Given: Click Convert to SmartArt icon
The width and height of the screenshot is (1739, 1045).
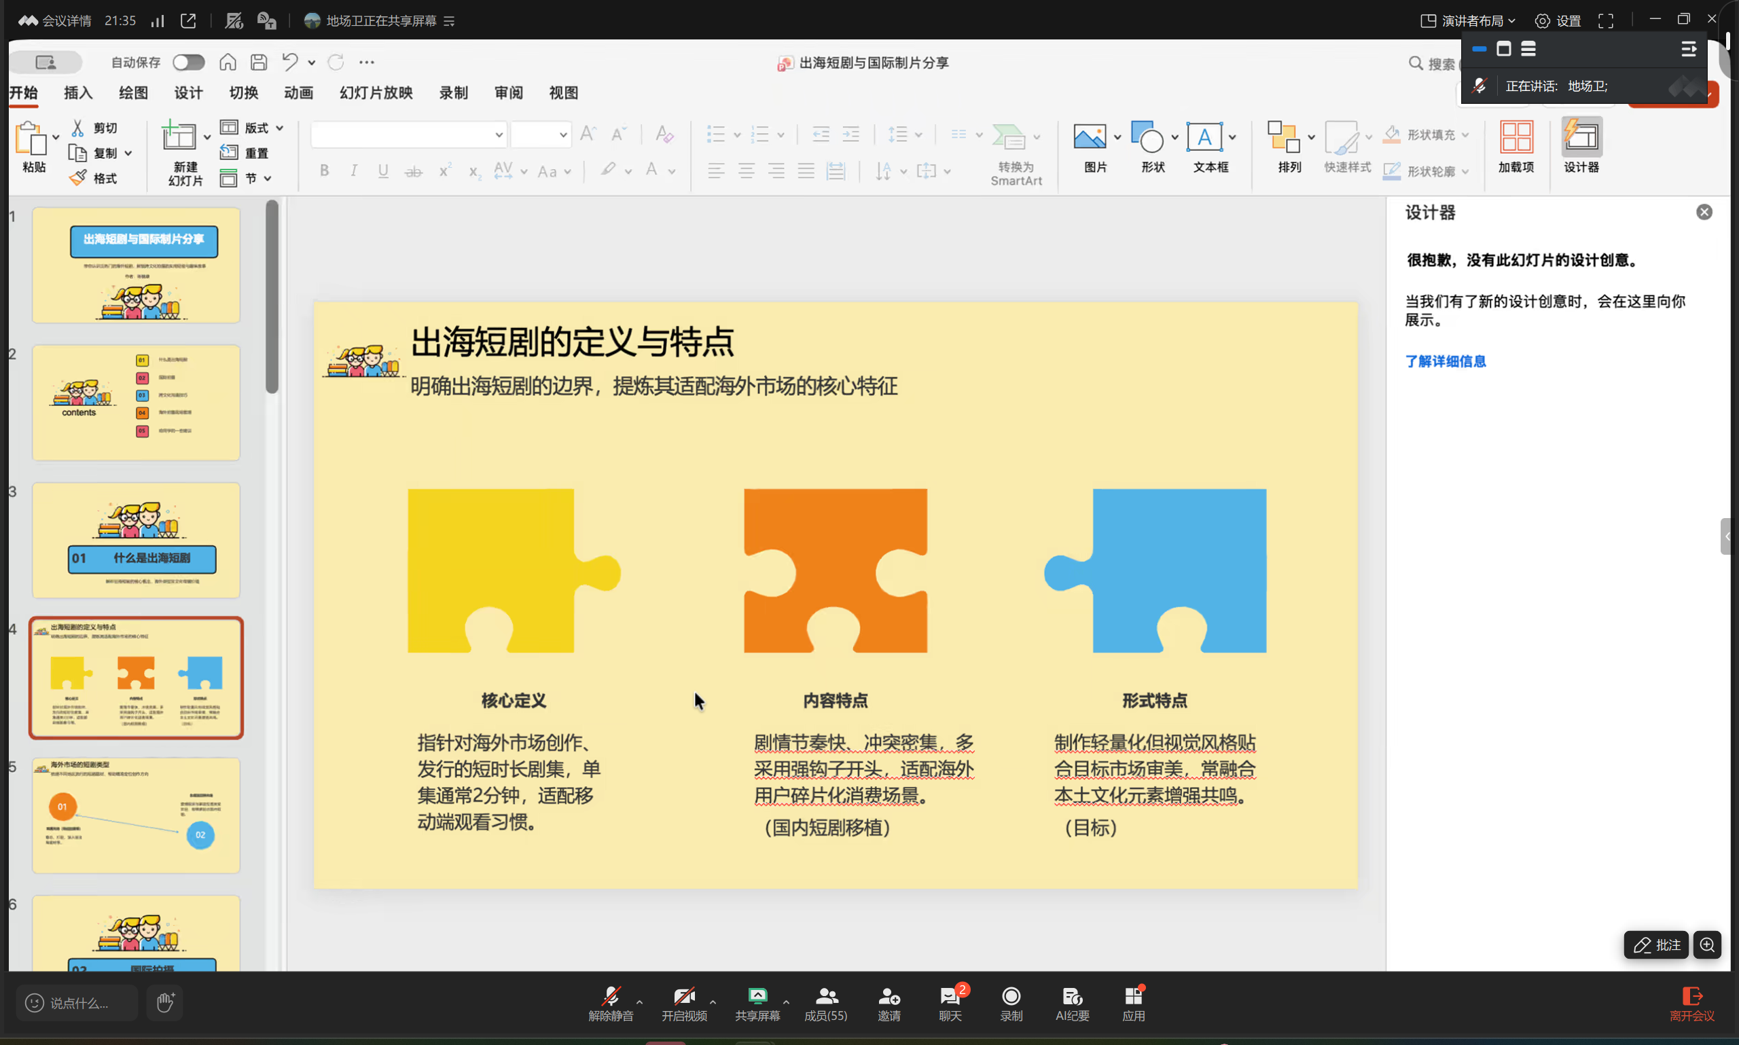Looking at the screenshot, I should [x=1009, y=137].
